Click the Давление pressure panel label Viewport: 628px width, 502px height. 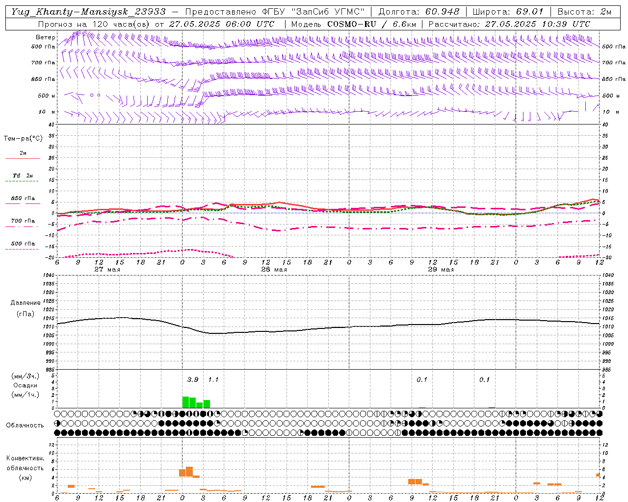pyautogui.click(x=26, y=303)
